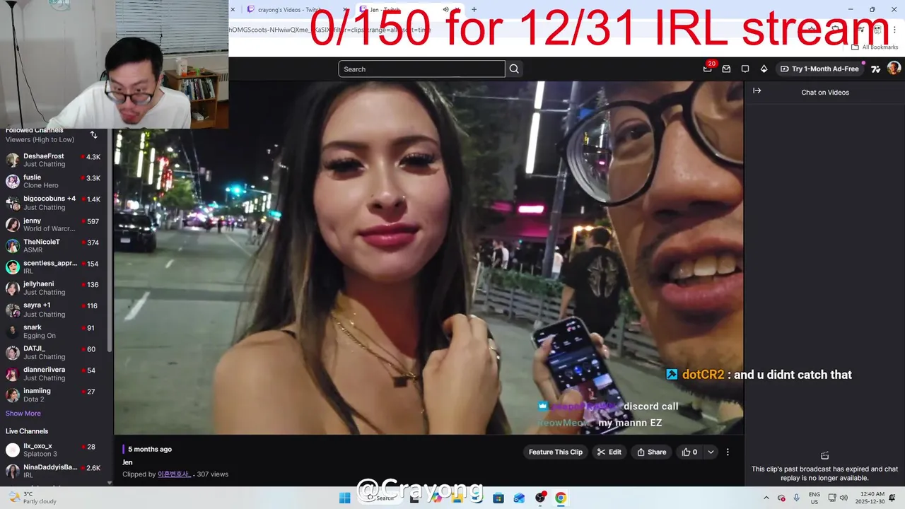This screenshot has height=509, width=905.
Task: Share the clip via Share button
Action: pyautogui.click(x=651, y=452)
